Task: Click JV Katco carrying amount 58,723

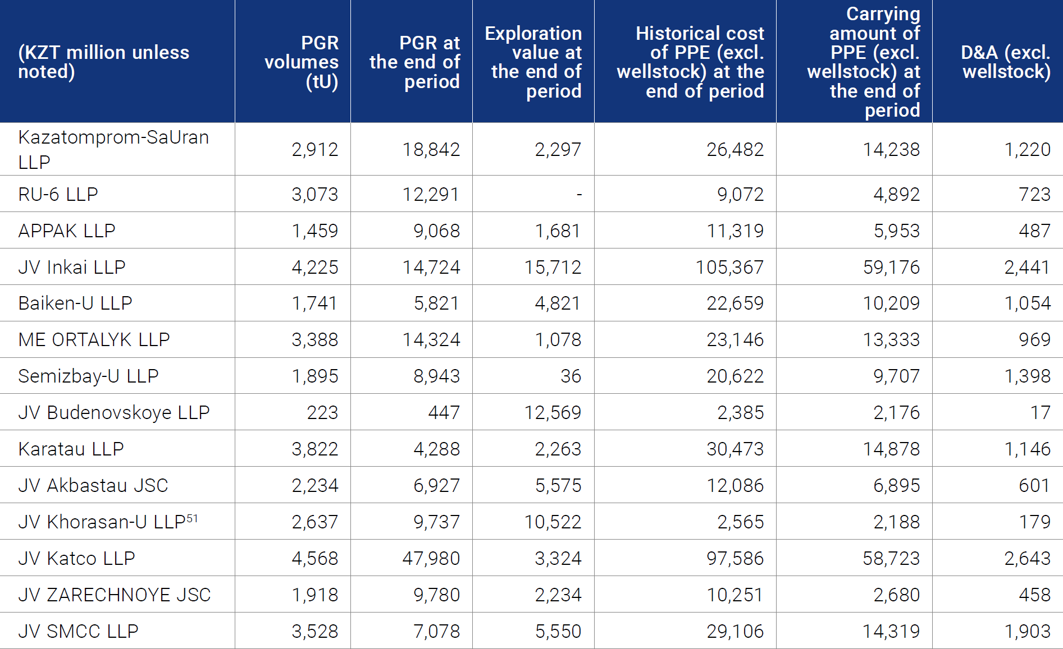Action: [x=892, y=558]
